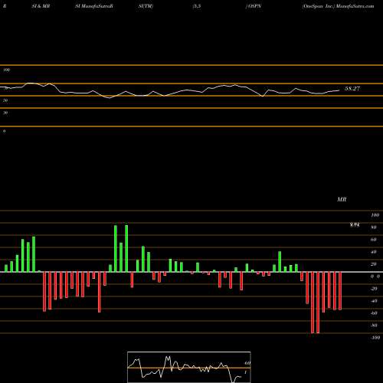Viewport: 383px width, 383px height.
Task: Select the 58.27 RSI value label
Action: [x=352, y=89]
